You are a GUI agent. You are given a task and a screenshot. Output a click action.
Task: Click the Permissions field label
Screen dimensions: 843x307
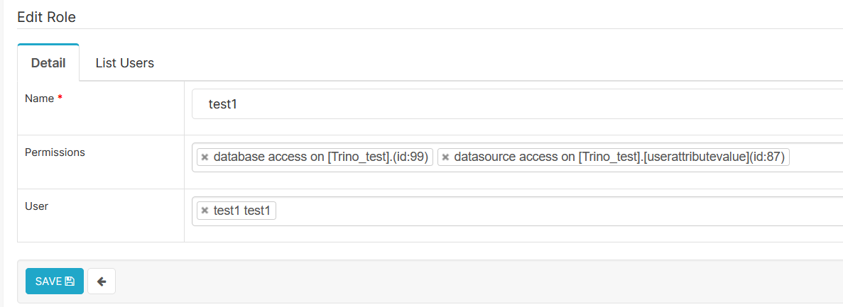(55, 152)
